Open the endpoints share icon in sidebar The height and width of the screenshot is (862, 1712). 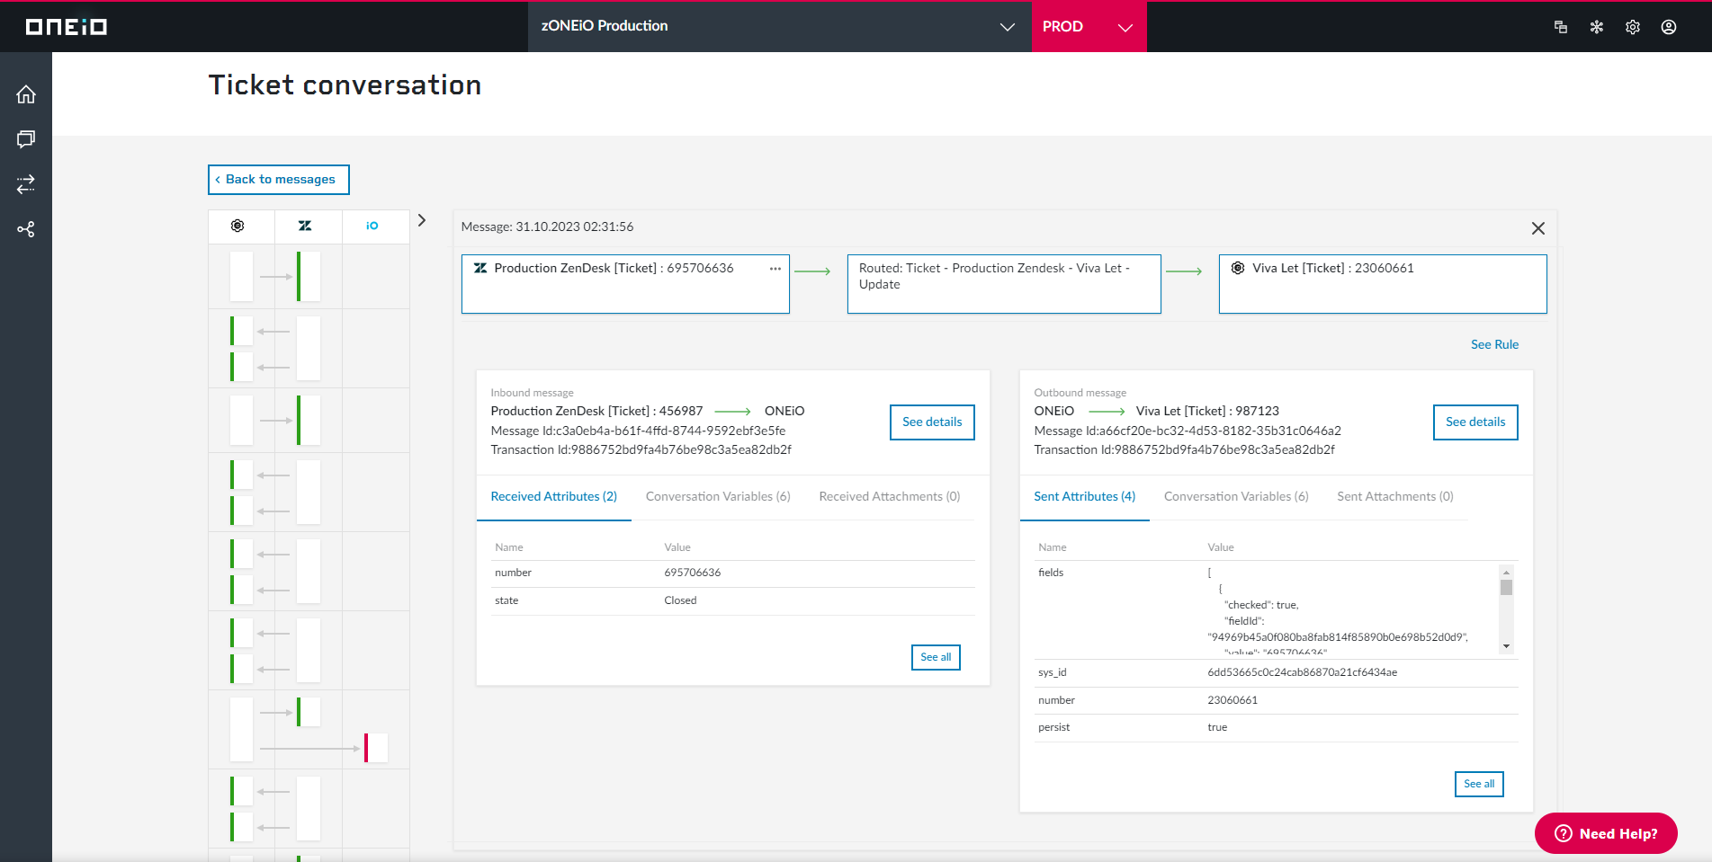point(26,229)
